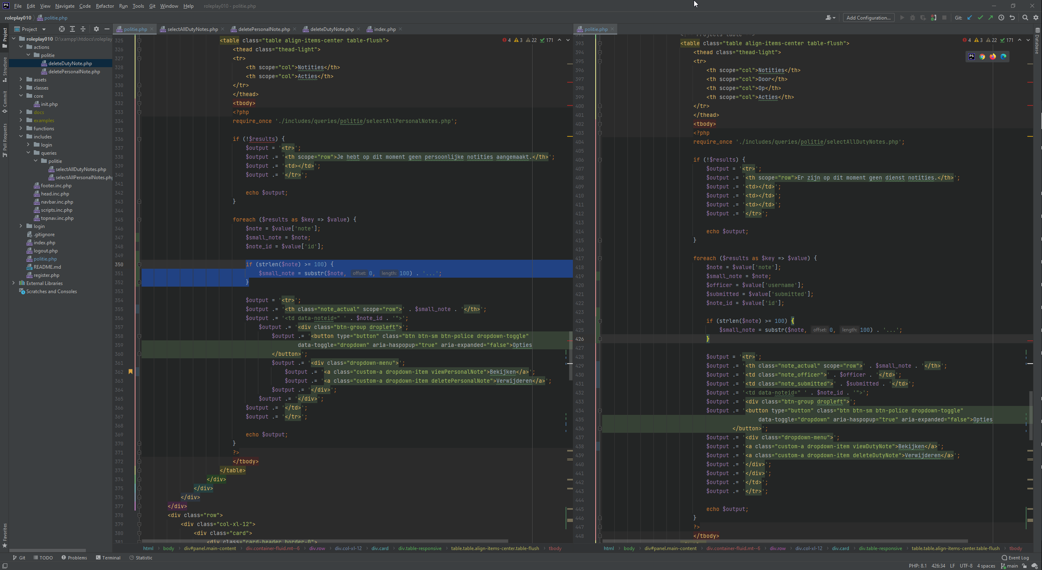This screenshot has height=570, width=1042.
Task: Click the Git push arrow icon
Action: pos(991,18)
